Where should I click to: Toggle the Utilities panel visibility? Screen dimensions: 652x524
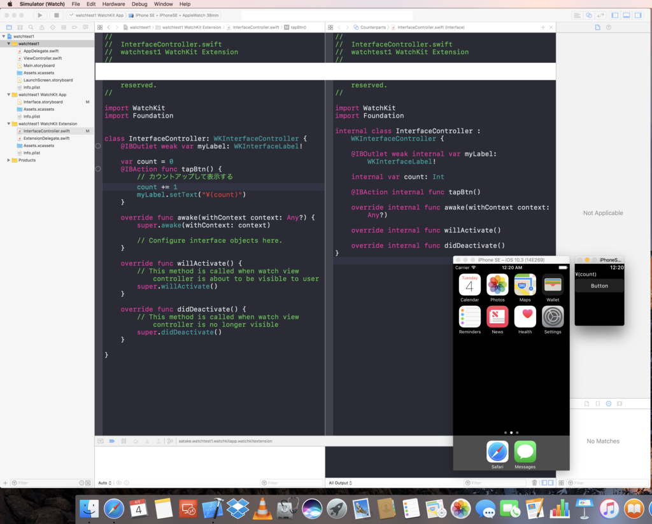638,15
